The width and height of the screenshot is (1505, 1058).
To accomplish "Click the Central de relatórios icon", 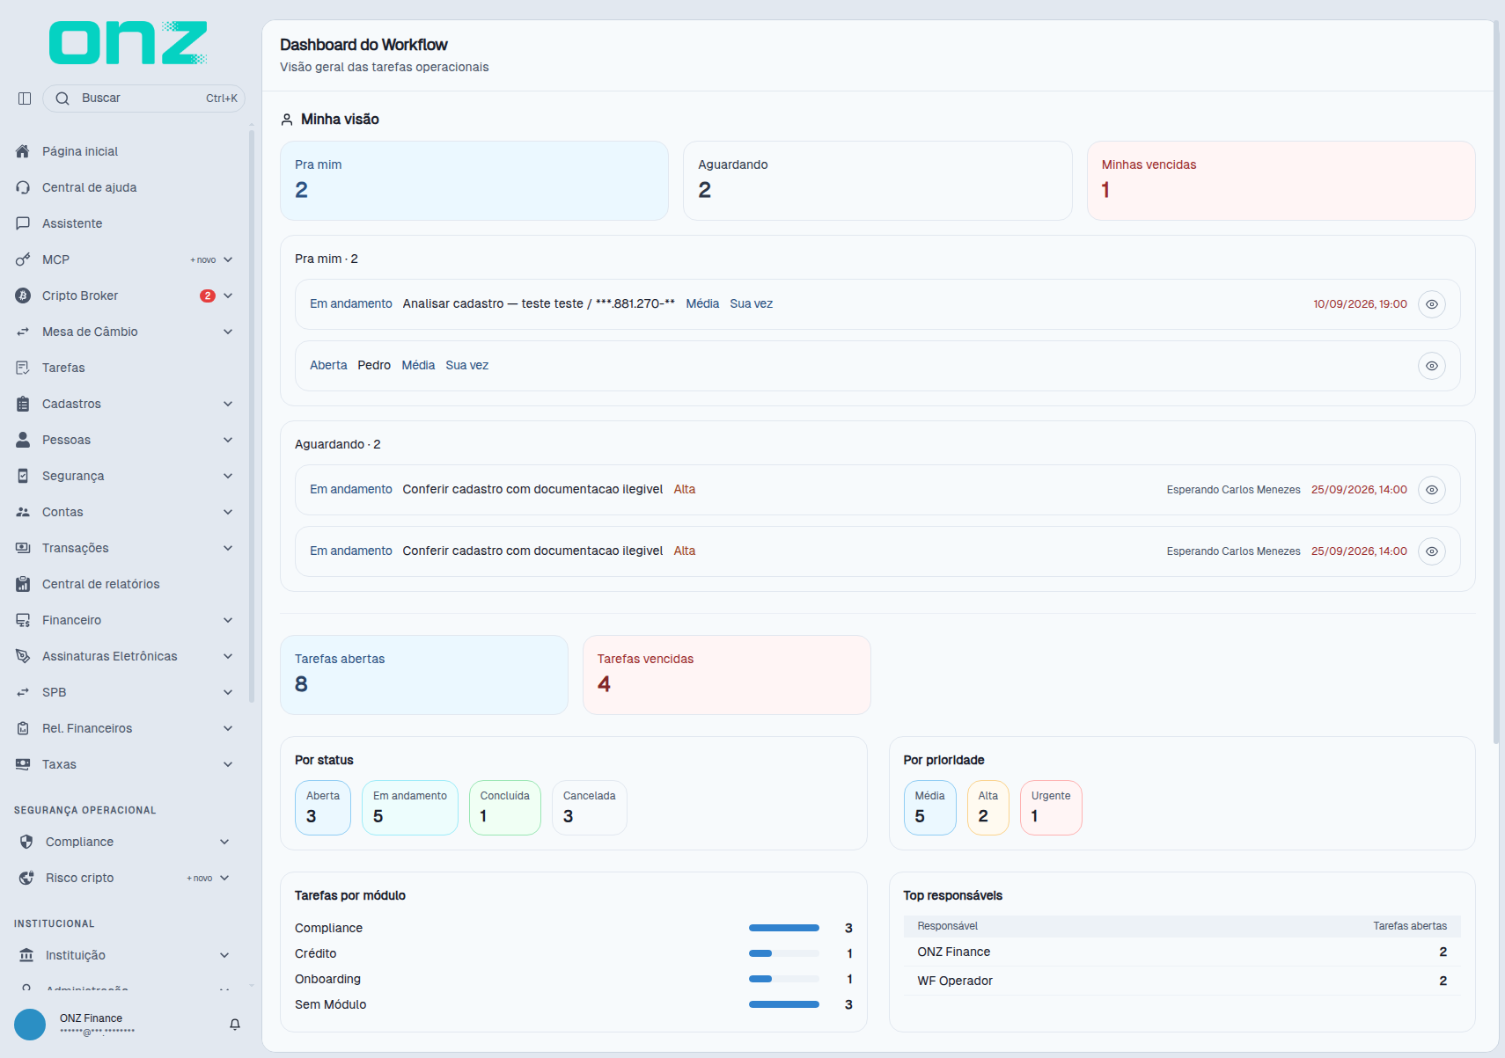I will [x=23, y=584].
